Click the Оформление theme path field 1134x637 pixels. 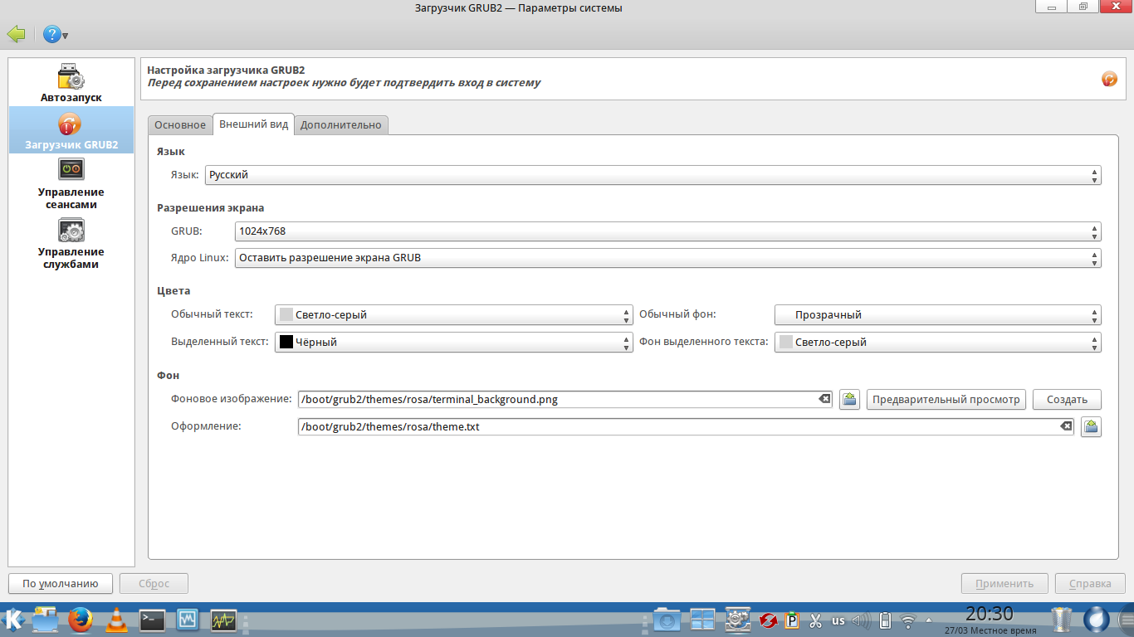[685, 427]
